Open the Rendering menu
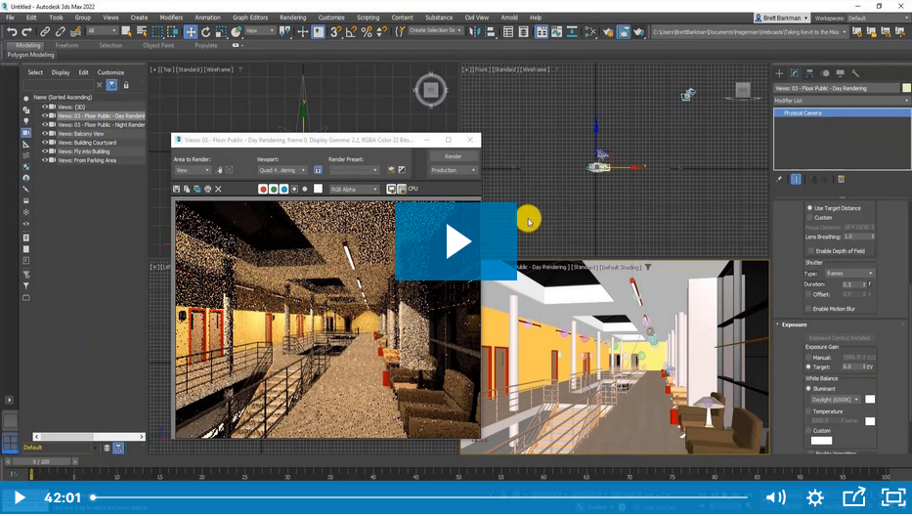The image size is (912, 516). pyautogui.click(x=292, y=18)
